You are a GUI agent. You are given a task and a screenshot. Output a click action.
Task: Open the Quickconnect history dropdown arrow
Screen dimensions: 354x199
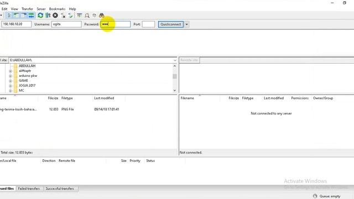click(x=187, y=24)
